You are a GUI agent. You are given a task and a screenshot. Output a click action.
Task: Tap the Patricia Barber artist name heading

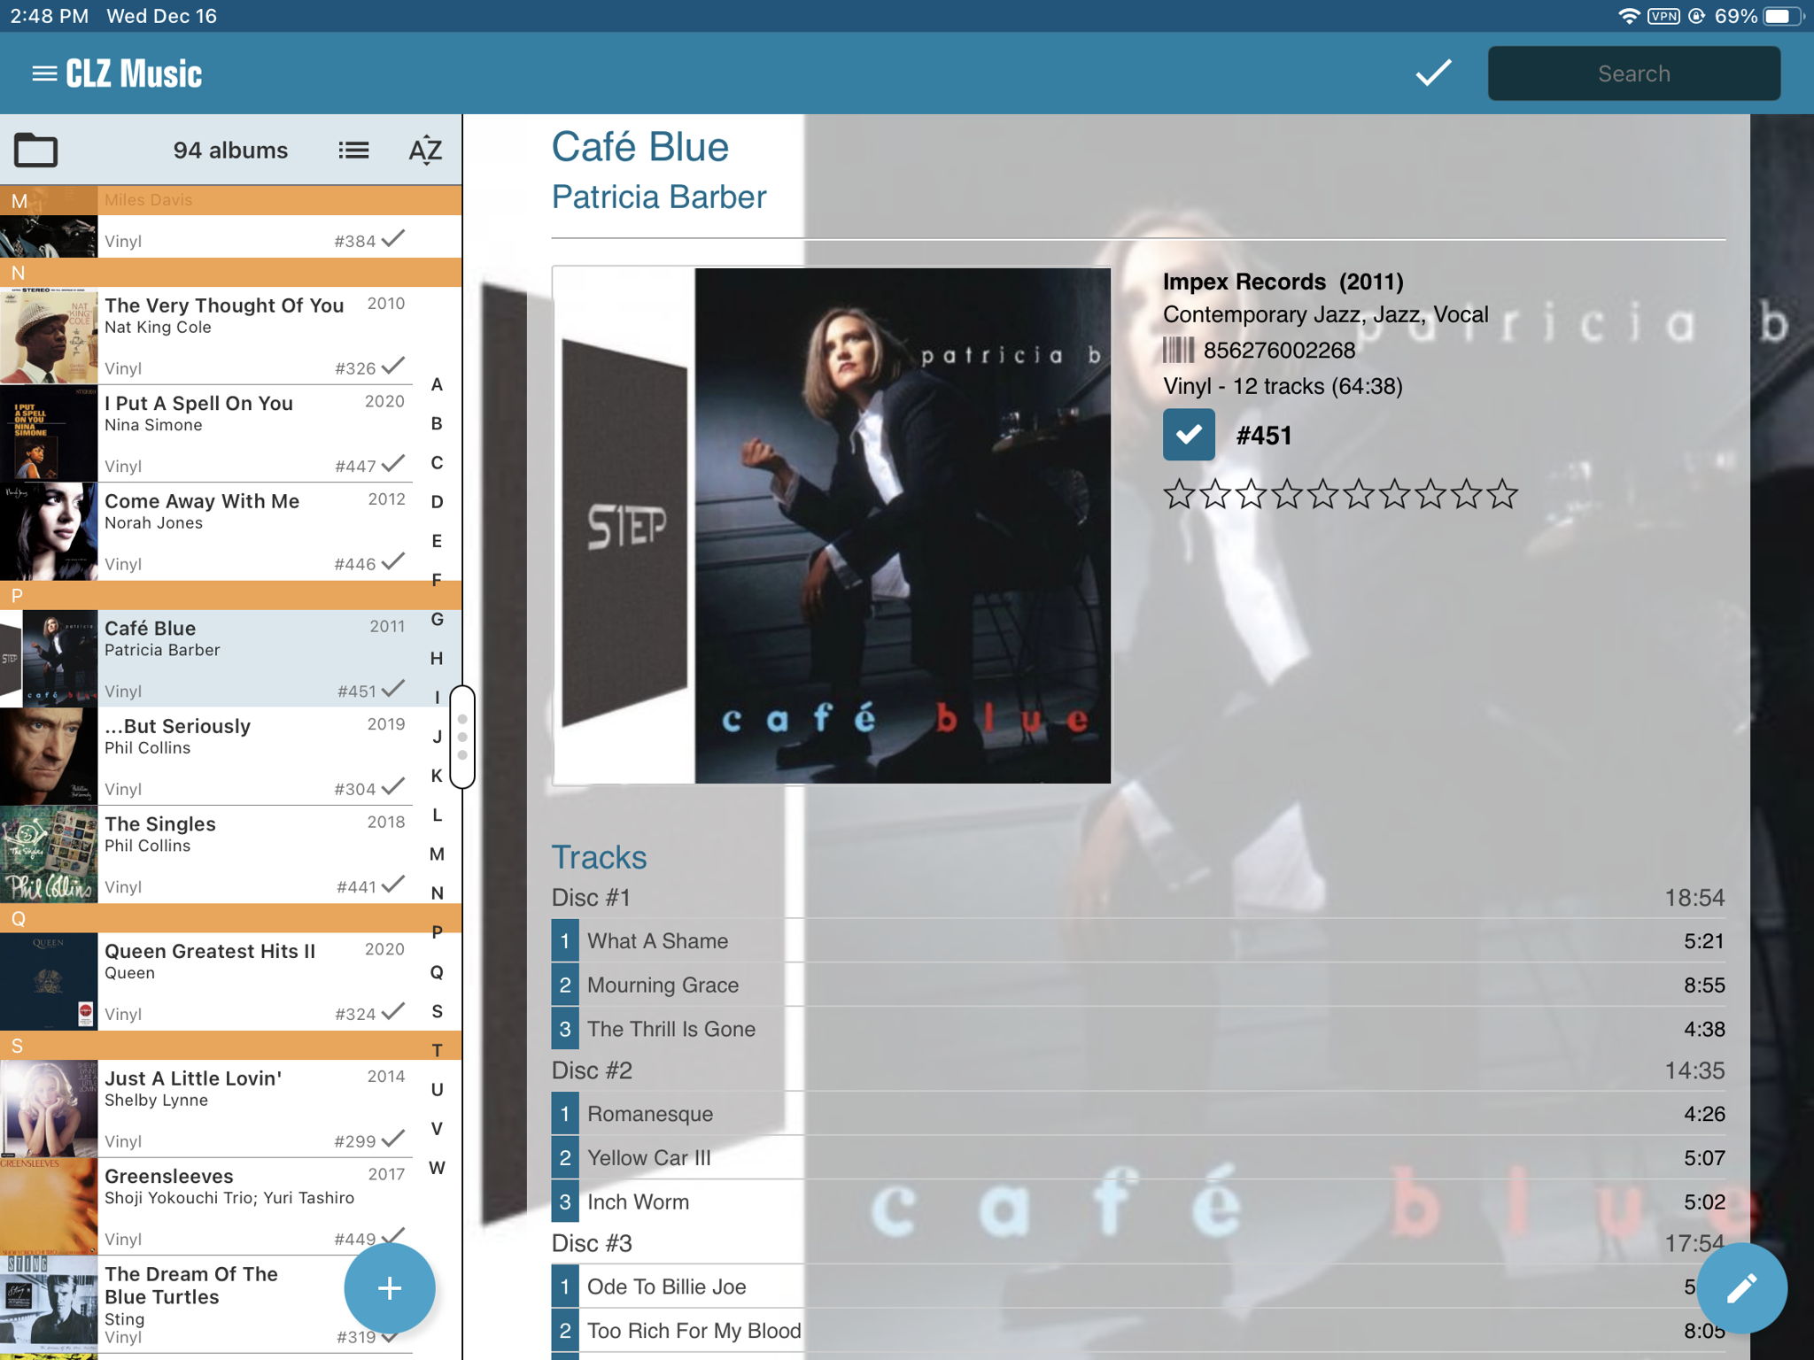click(659, 197)
